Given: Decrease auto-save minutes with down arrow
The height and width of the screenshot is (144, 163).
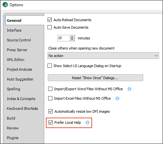Looking at the screenshot, I should coord(72,39).
